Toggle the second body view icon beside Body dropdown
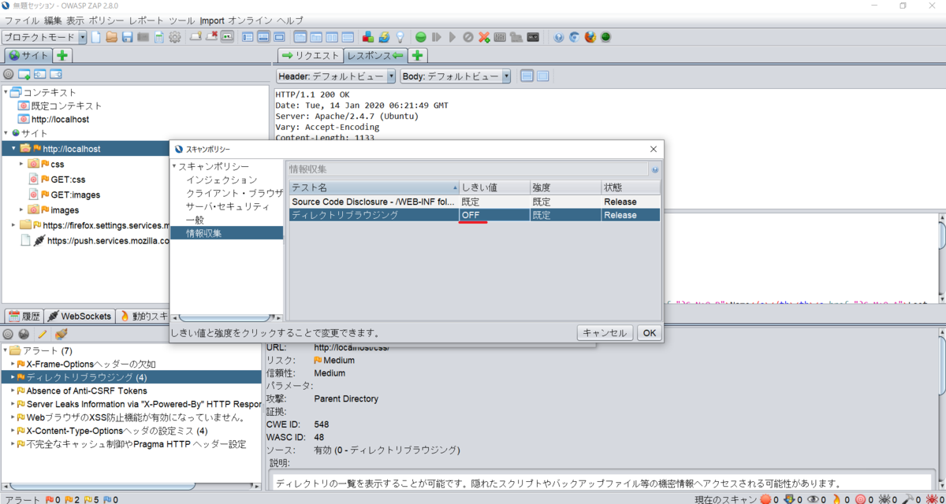 pyautogui.click(x=542, y=76)
